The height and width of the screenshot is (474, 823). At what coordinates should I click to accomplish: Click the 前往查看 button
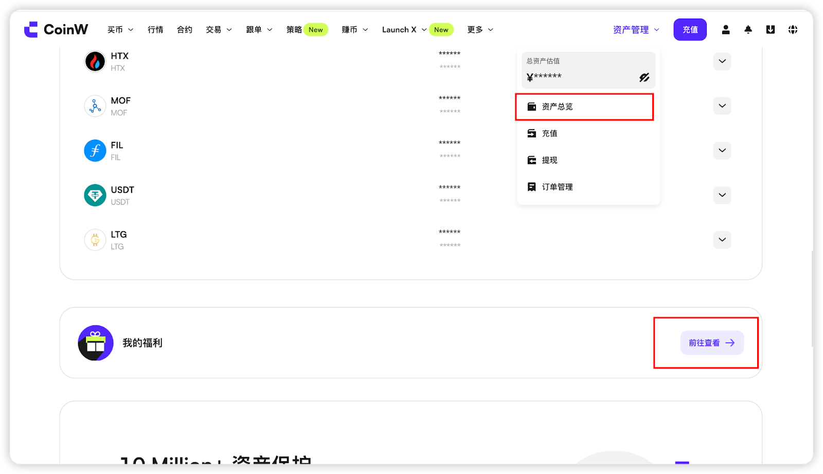[712, 343]
